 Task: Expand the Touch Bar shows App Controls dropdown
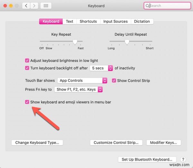[x=82, y=80]
